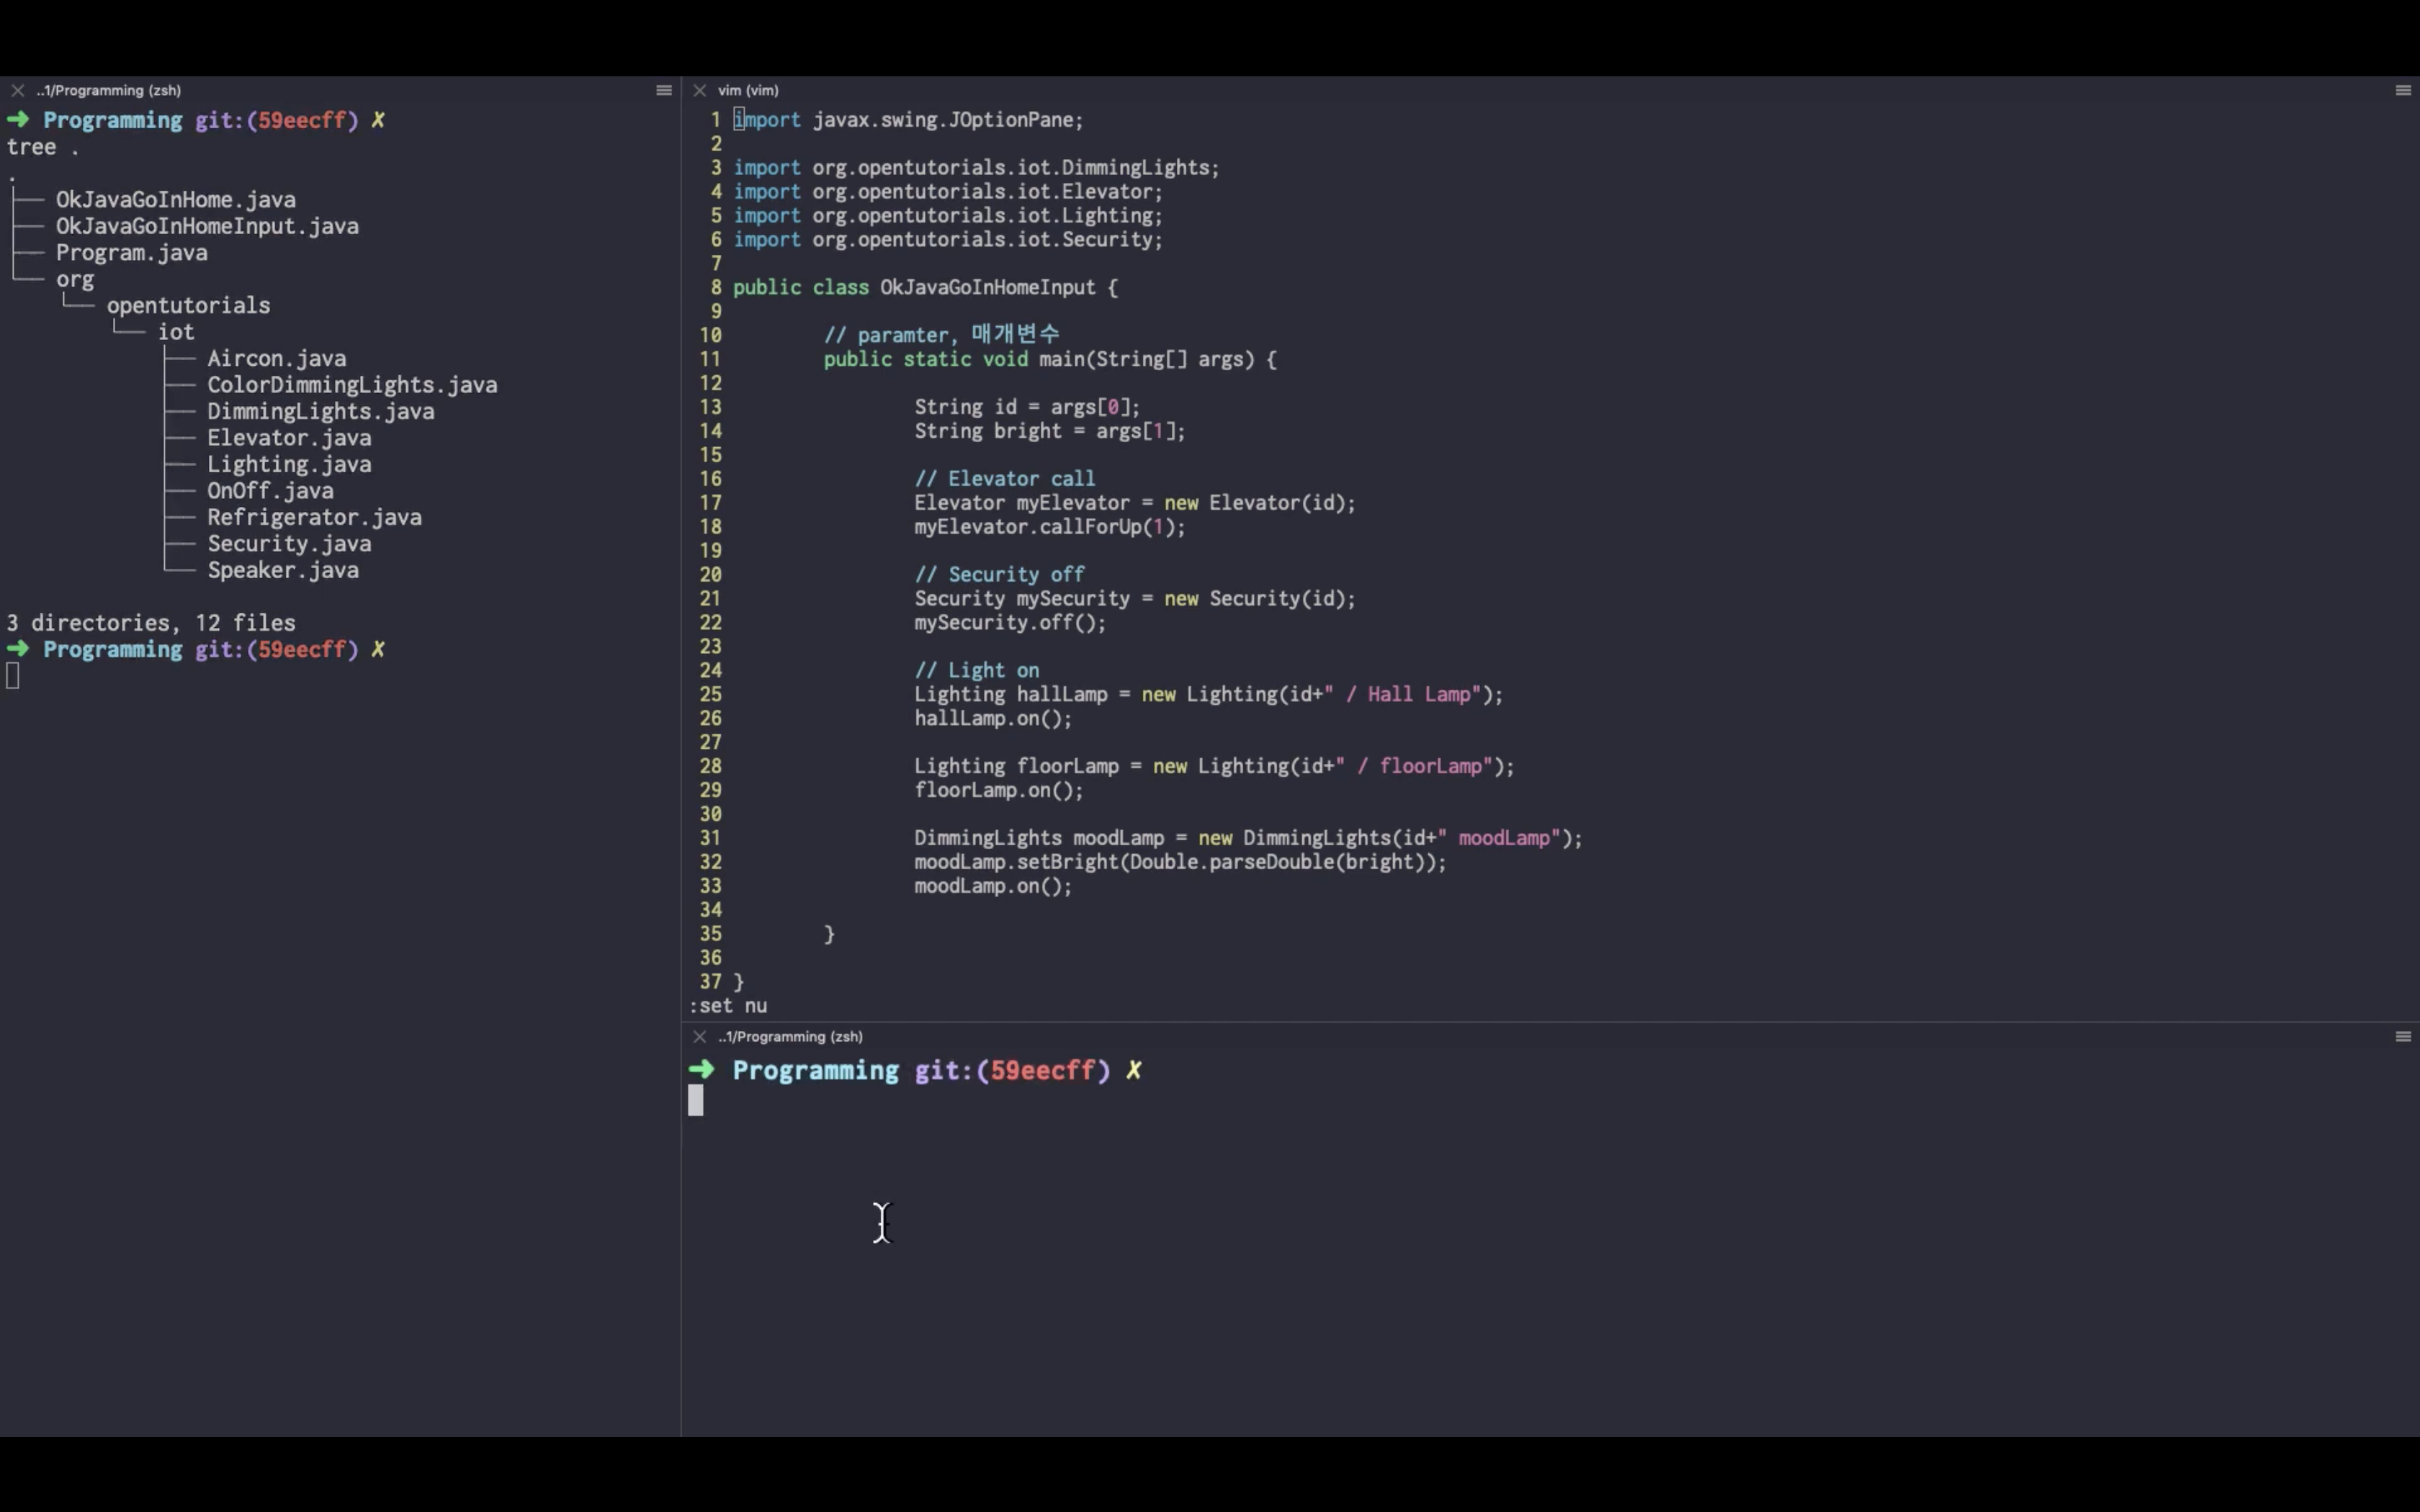
Task: Click the bottom ..1/Programming (zsh) pane title
Action: pos(789,1036)
